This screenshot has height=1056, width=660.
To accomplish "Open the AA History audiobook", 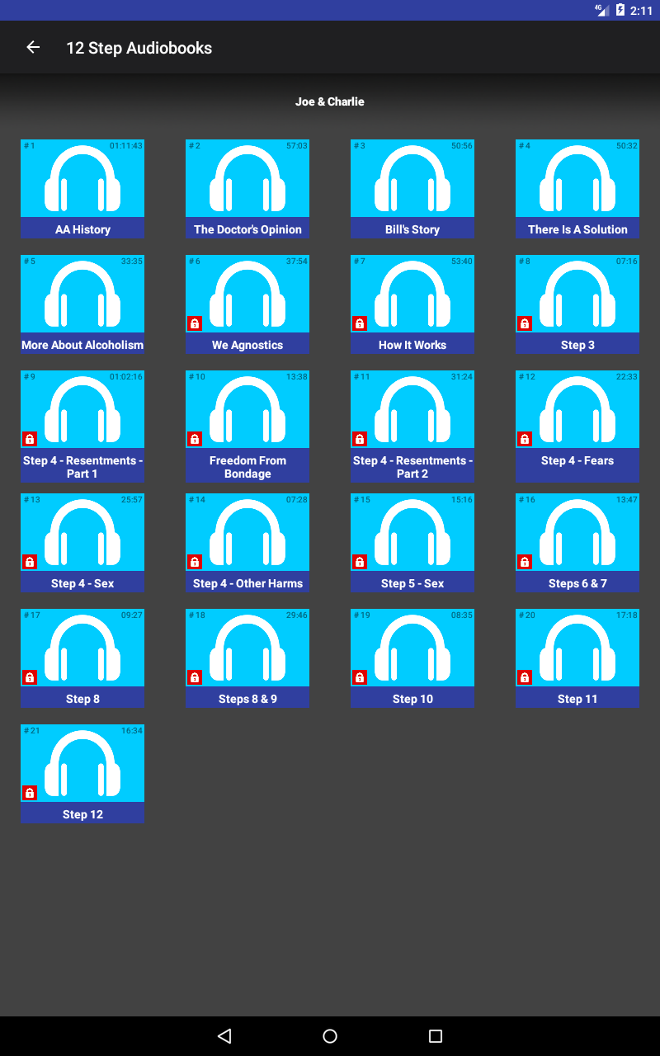I will 82,189.
